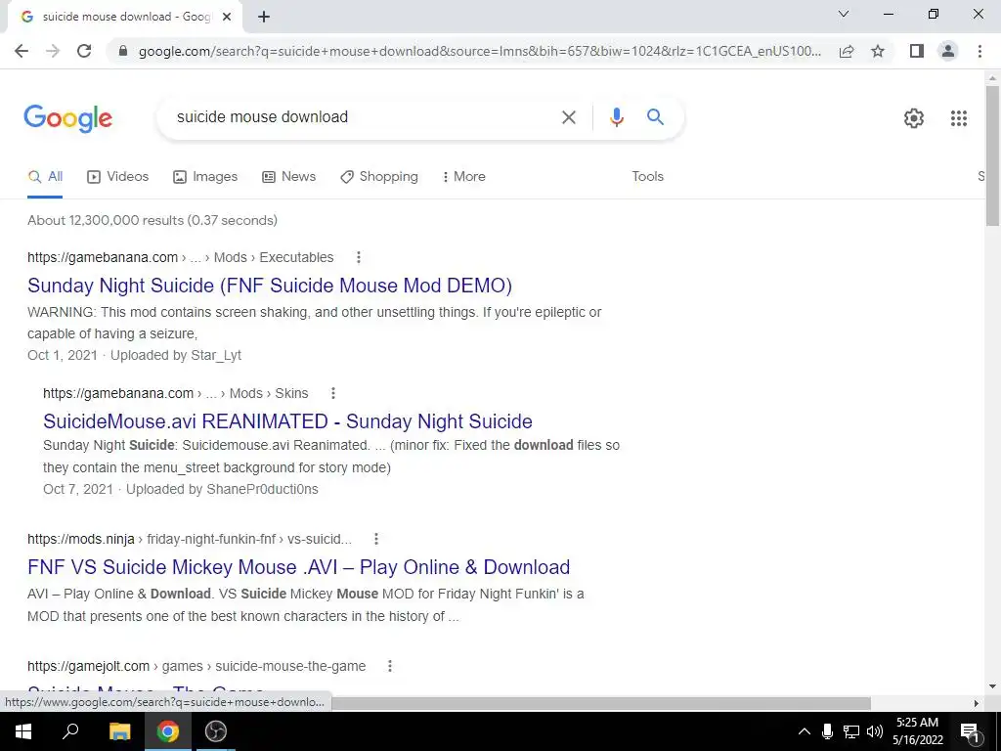Open options for gamebanana Executables result
The image size is (1001, 751).
pos(358,257)
